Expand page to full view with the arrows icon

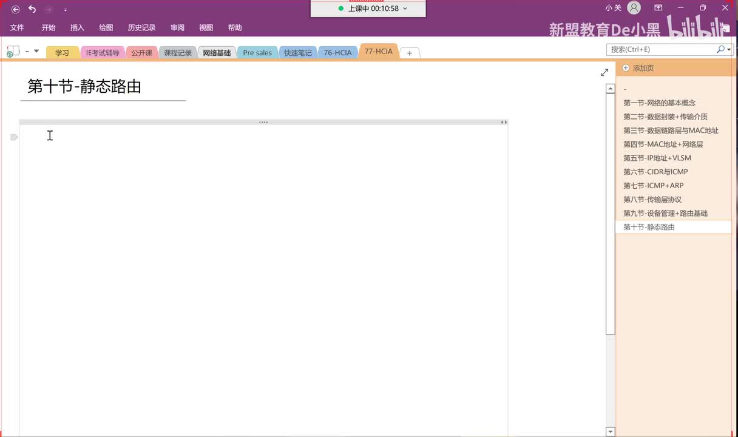(x=604, y=72)
